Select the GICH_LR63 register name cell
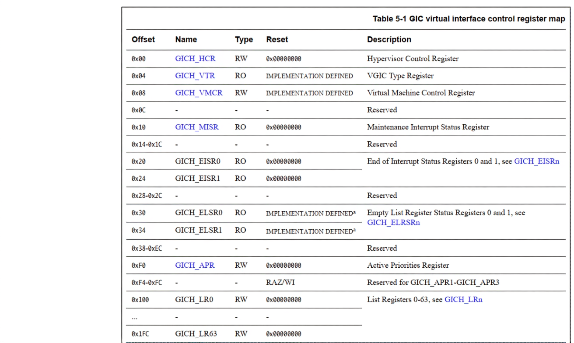Image resolution: width=574 pixels, height=343 pixels. 195,333
